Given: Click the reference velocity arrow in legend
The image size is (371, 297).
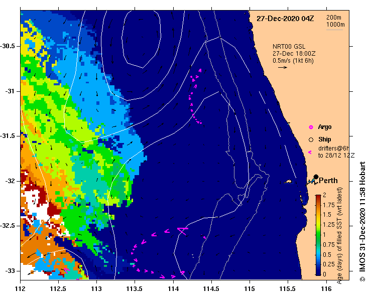Looking at the screenshot, I should [283, 67].
